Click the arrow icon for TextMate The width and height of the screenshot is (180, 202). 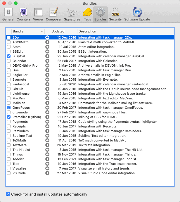(47, 145)
